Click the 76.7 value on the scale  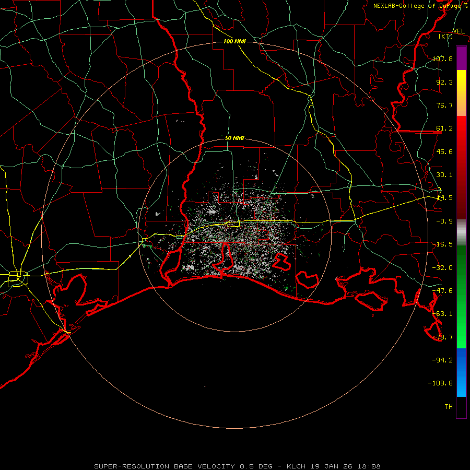[x=444, y=105]
